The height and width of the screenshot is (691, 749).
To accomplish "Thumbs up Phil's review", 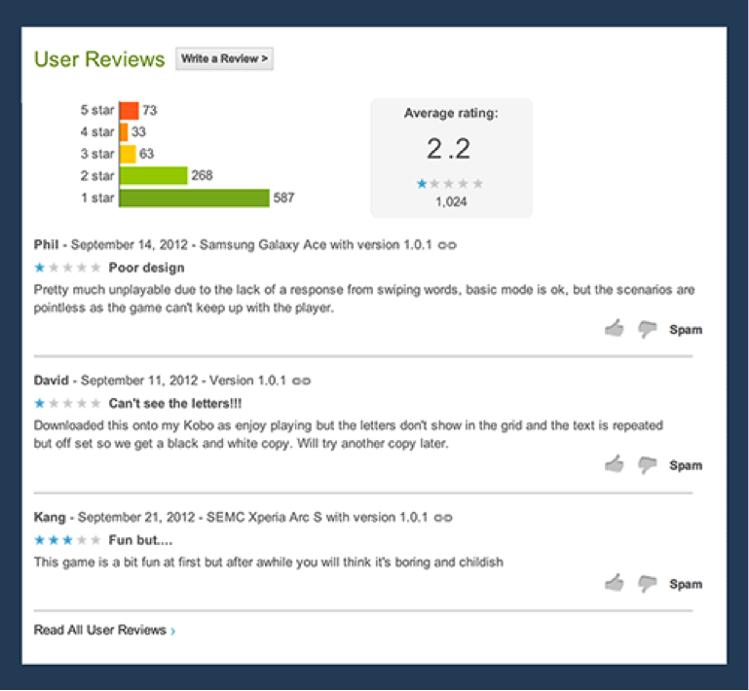I will pyautogui.click(x=614, y=329).
